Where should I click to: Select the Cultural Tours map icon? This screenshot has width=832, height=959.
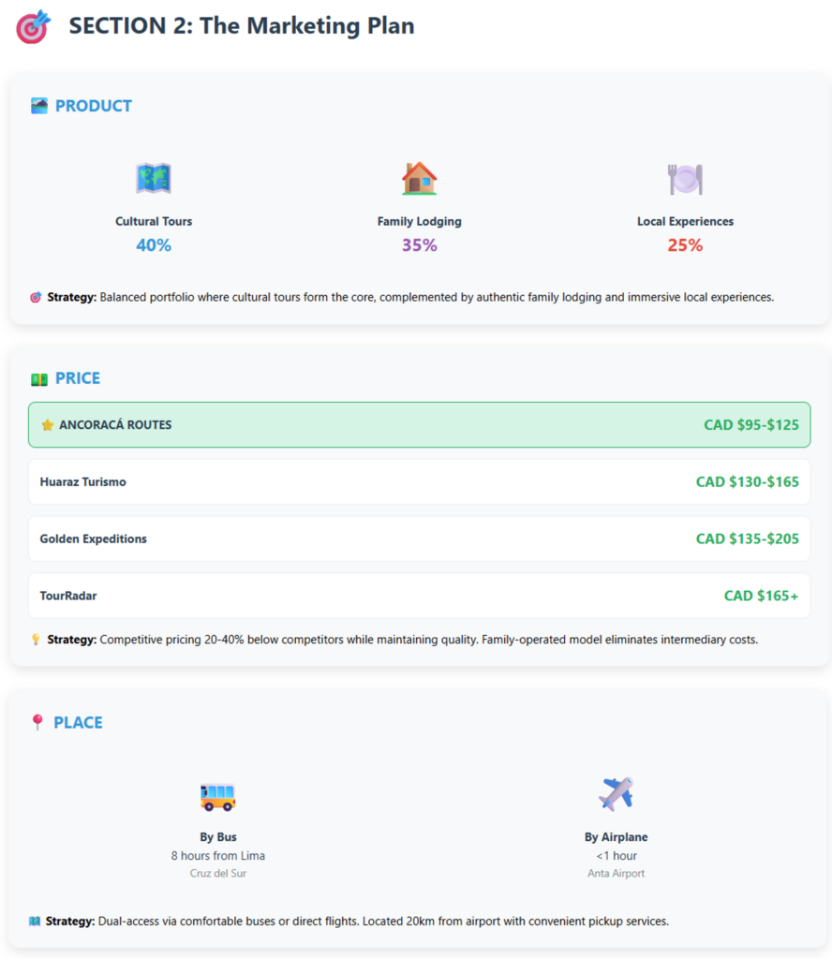point(154,178)
